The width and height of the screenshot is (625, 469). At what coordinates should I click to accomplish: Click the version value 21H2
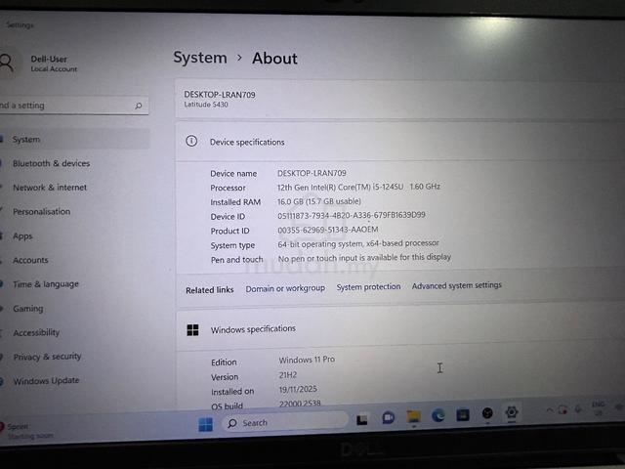(x=288, y=375)
